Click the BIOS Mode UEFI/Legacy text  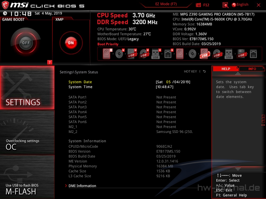pyautogui.click(x=118, y=39)
